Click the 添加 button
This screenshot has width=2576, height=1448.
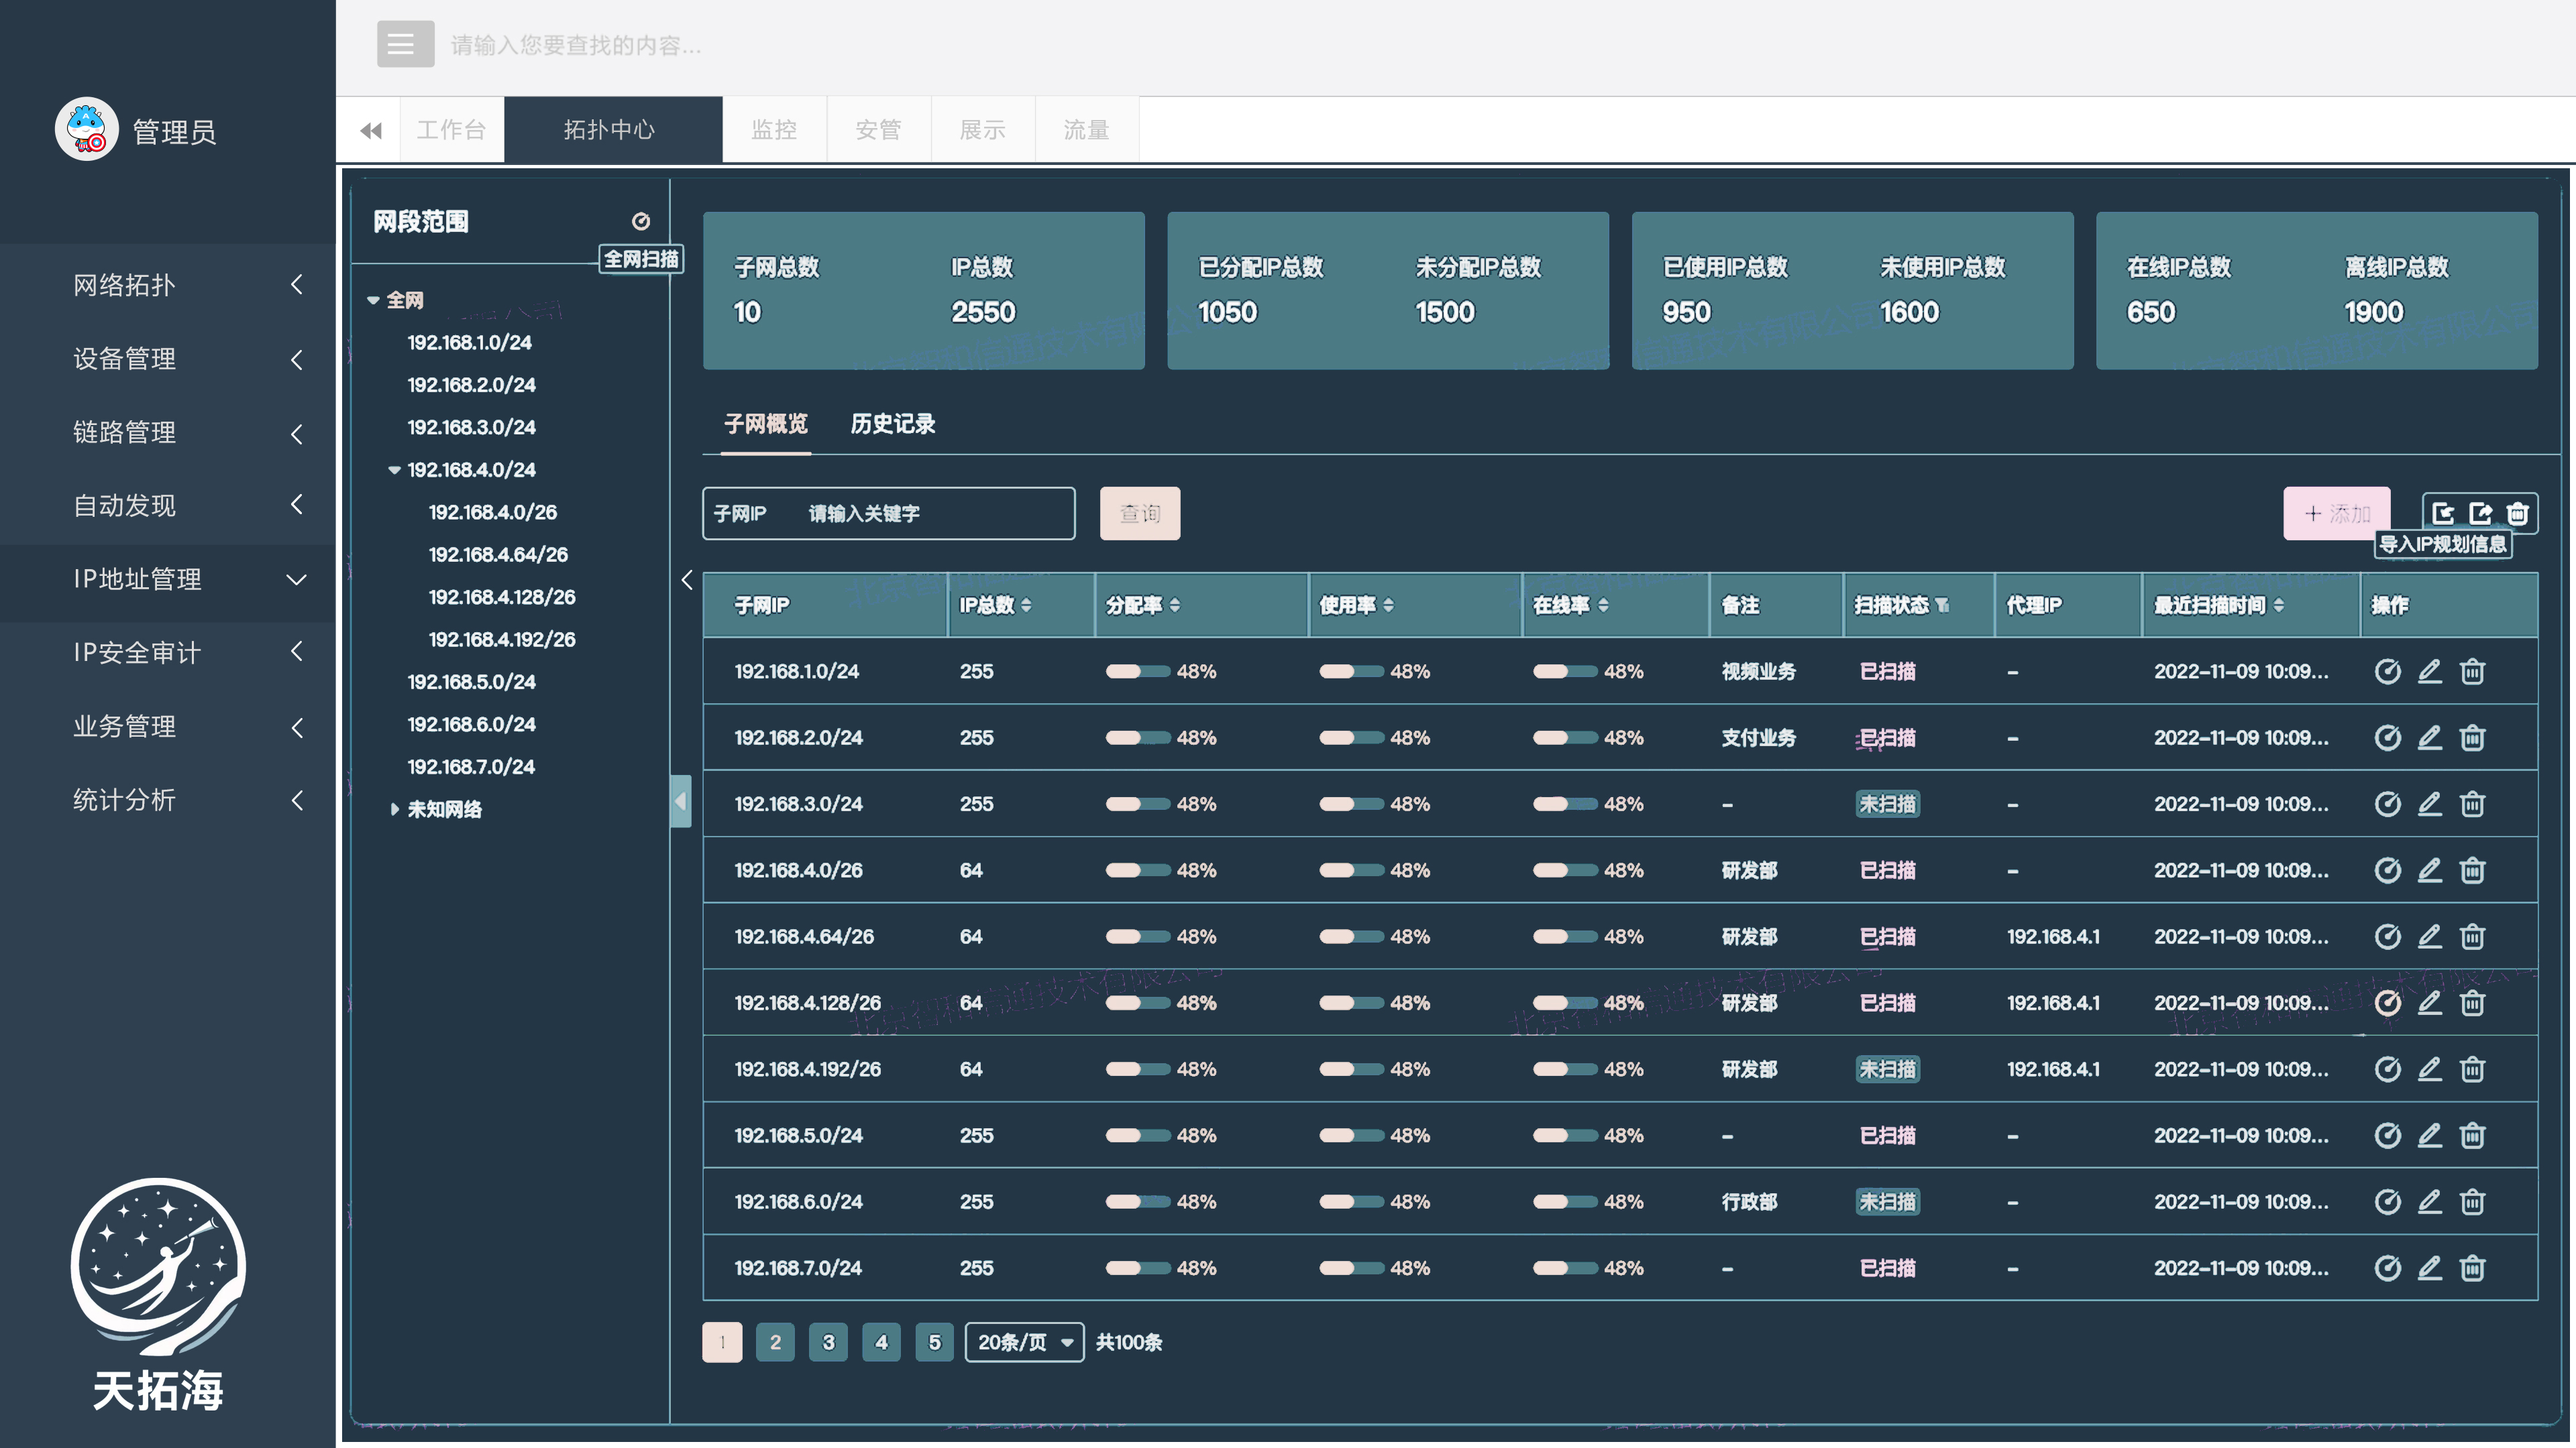point(2335,514)
